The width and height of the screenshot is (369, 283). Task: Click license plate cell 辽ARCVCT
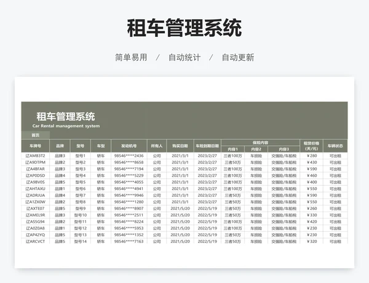[x=35, y=241]
